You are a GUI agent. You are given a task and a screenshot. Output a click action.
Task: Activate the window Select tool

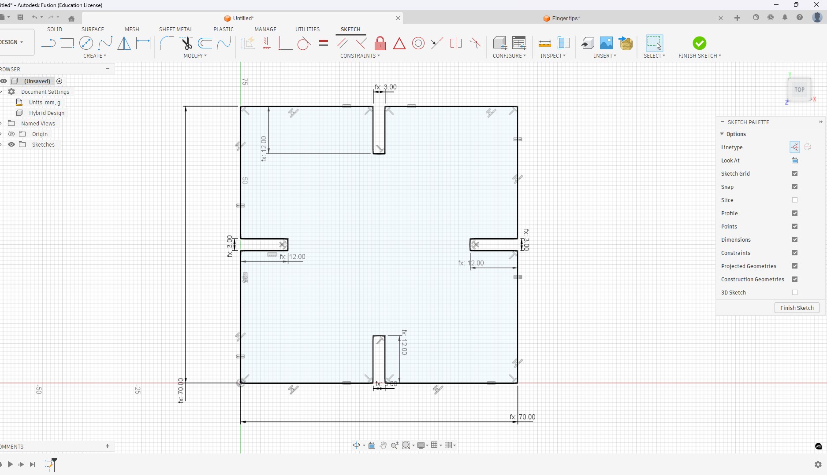[654, 43]
